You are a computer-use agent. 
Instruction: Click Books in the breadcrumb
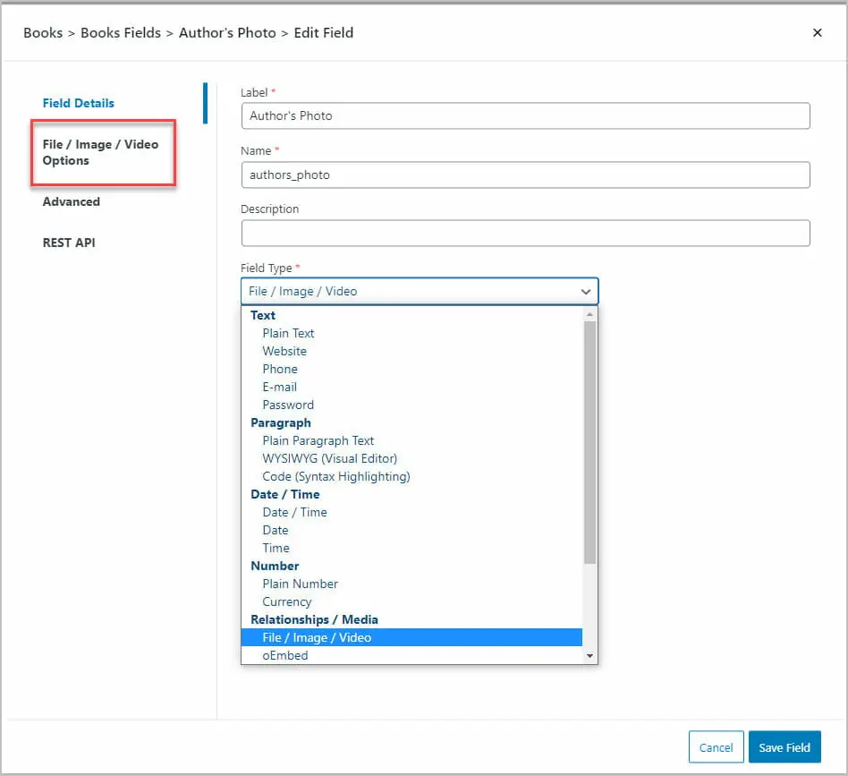tap(43, 33)
